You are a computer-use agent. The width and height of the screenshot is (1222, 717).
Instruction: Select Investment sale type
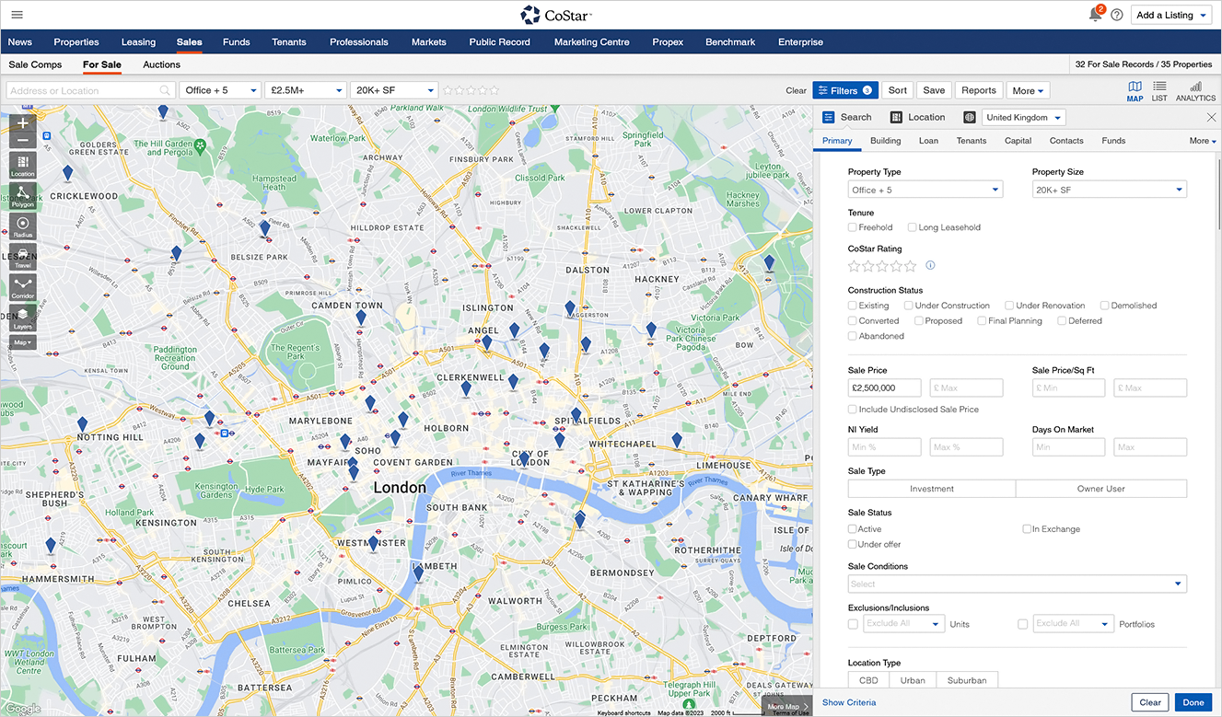click(932, 489)
